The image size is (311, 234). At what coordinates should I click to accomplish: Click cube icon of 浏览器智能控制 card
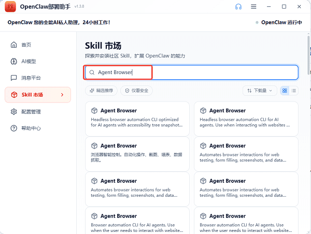click(94, 146)
